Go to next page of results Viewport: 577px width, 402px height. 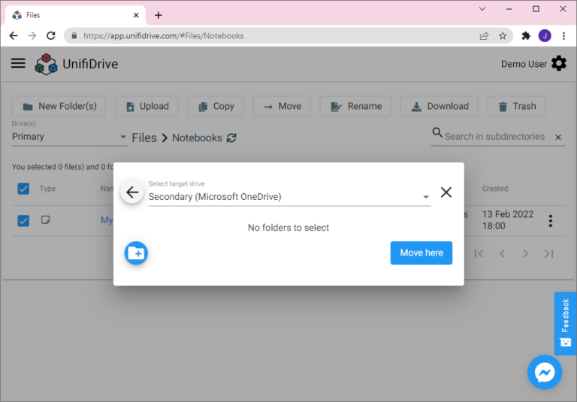pyautogui.click(x=525, y=253)
